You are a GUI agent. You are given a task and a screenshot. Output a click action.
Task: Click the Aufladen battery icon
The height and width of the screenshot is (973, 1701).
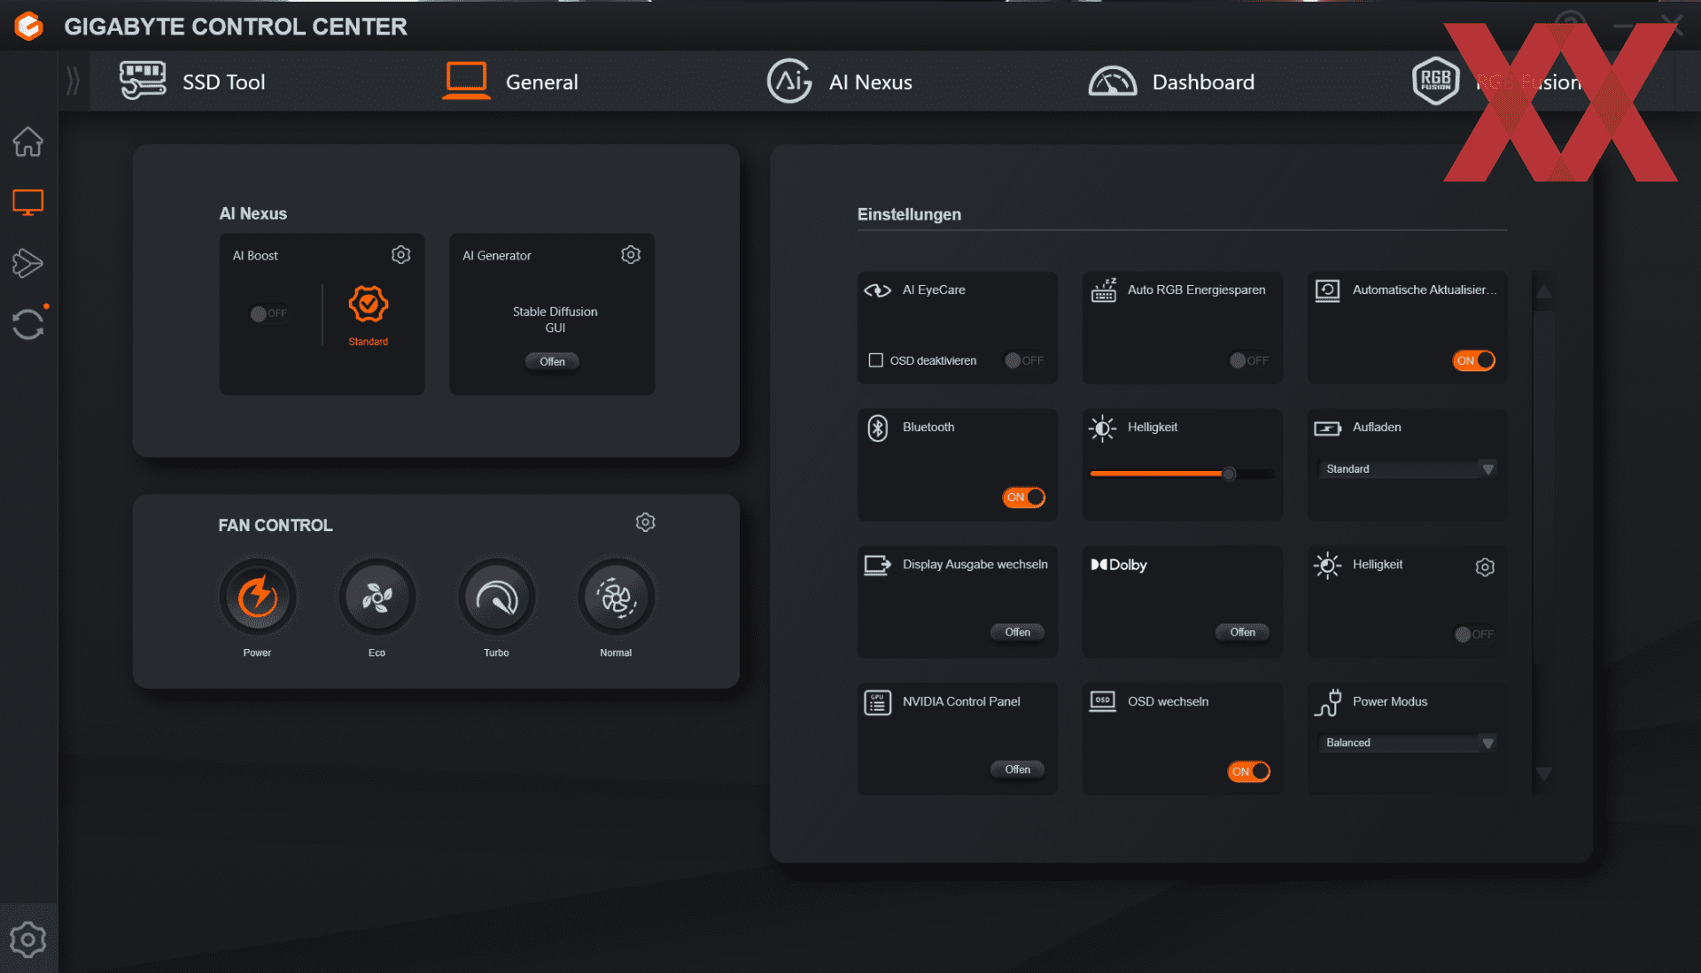tap(1328, 429)
